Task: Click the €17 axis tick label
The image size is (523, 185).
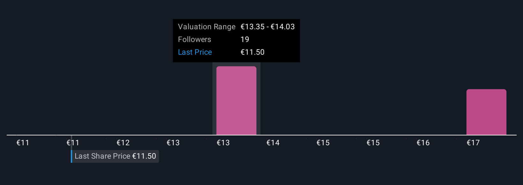Action: coord(473,143)
